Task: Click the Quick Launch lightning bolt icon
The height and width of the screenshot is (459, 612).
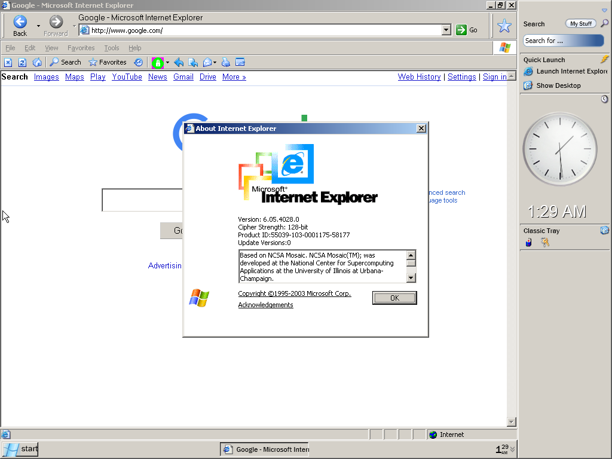Action: pyautogui.click(x=604, y=59)
